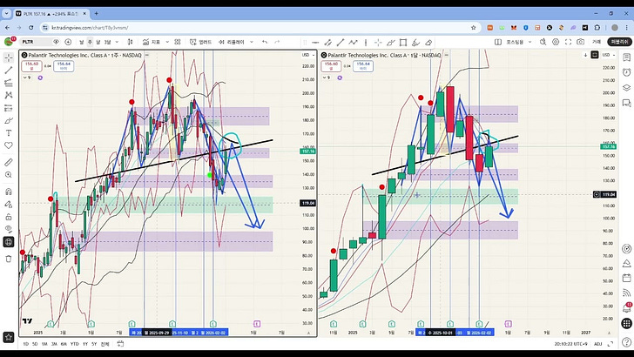Click the Publish (퍼블리쉬) button
The height and width of the screenshot is (357, 634).
[x=619, y=42]
